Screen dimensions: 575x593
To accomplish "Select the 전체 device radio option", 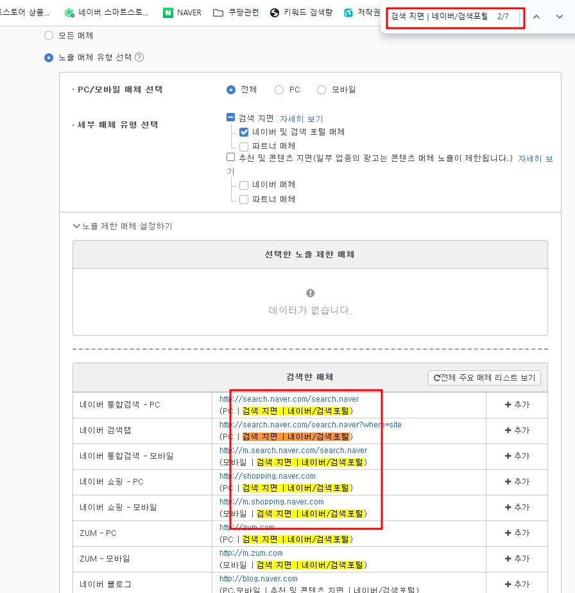I will (231, 90).
